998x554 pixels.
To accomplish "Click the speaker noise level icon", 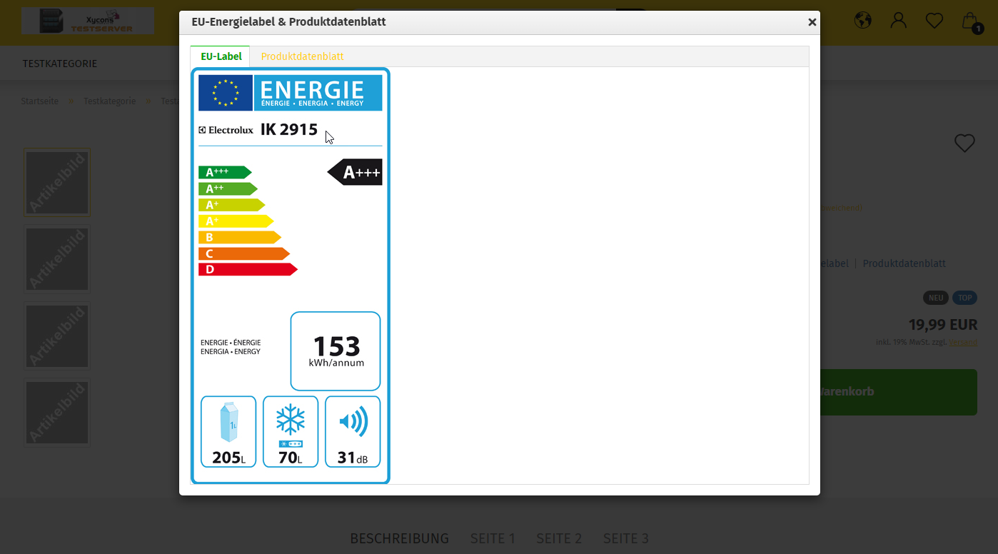I will click(x=353, y=421).
